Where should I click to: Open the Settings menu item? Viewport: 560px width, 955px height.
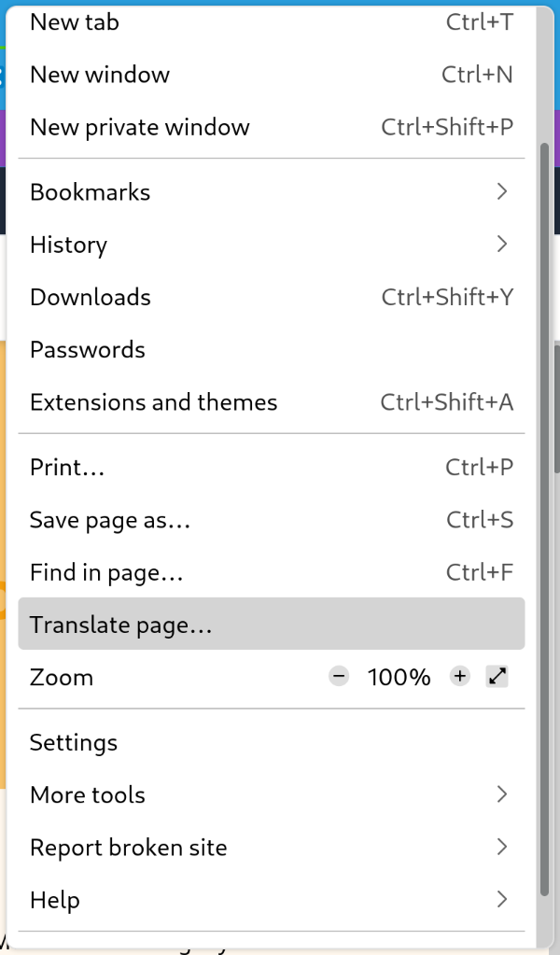tap(74, 742)
